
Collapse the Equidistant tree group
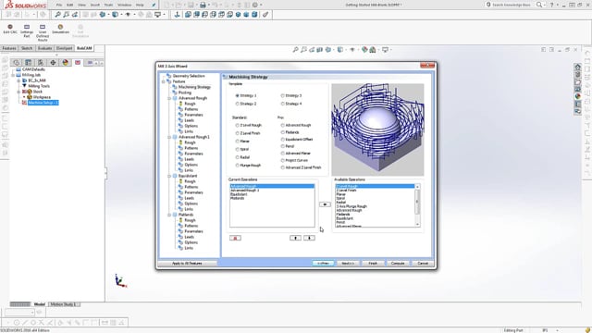pyautogui.click(x=169, y=176)
